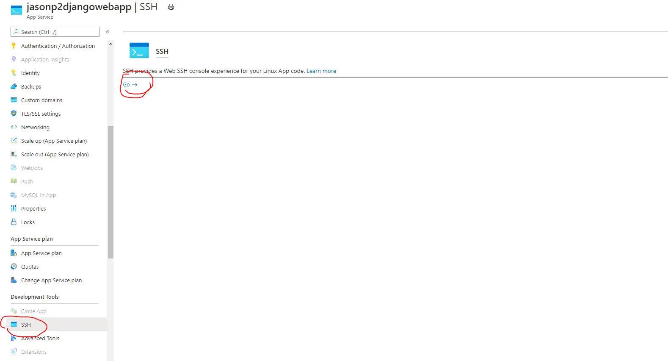Open the Push menu item
The width and height of the screenshot is (668, 361).
27,181
